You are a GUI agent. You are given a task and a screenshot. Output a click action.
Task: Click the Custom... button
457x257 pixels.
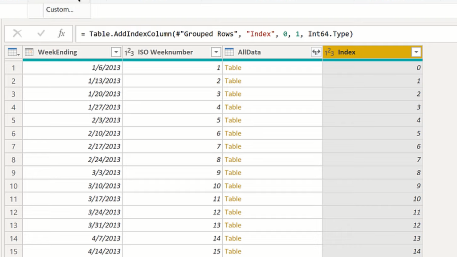tap(60, 9)
